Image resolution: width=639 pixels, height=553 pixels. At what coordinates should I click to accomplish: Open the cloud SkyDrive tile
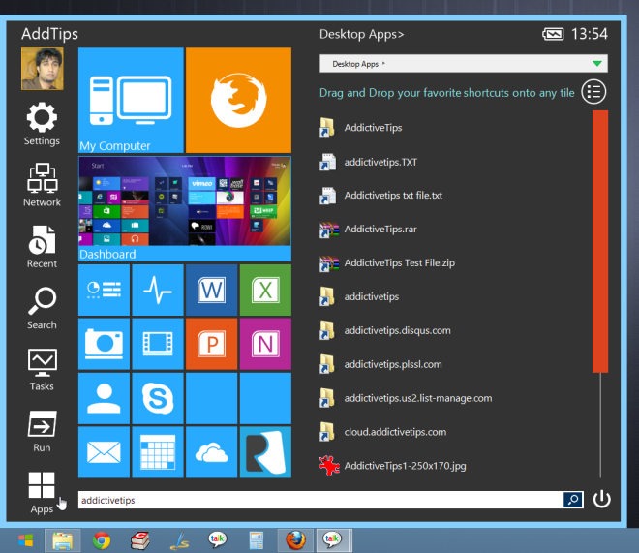click(x=211, y=452)
